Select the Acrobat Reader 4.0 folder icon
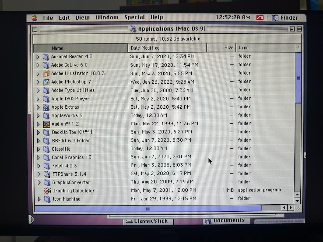Viewport: 323px width, 242px height. [46, 57]
